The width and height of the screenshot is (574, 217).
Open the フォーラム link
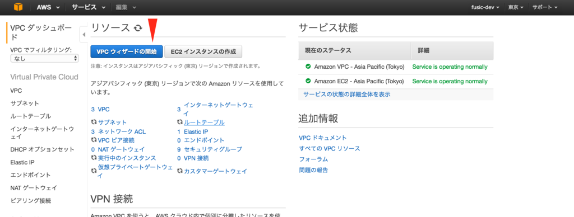pyautogui.click(x=313, y=159)
